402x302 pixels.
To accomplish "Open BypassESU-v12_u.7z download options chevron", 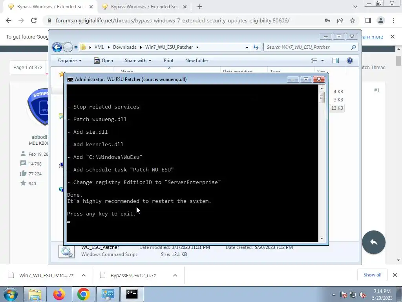I will 175,275.
